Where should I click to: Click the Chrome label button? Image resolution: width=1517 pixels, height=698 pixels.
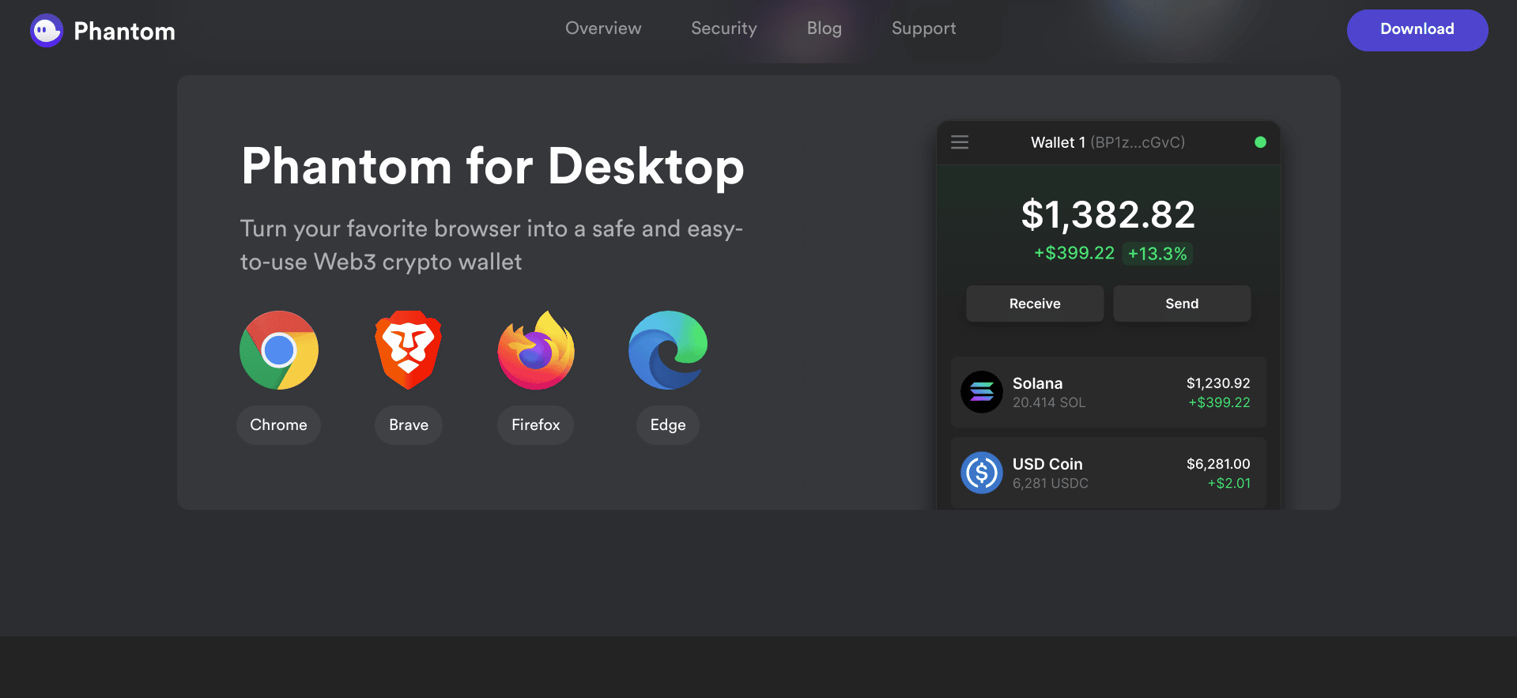278,425
